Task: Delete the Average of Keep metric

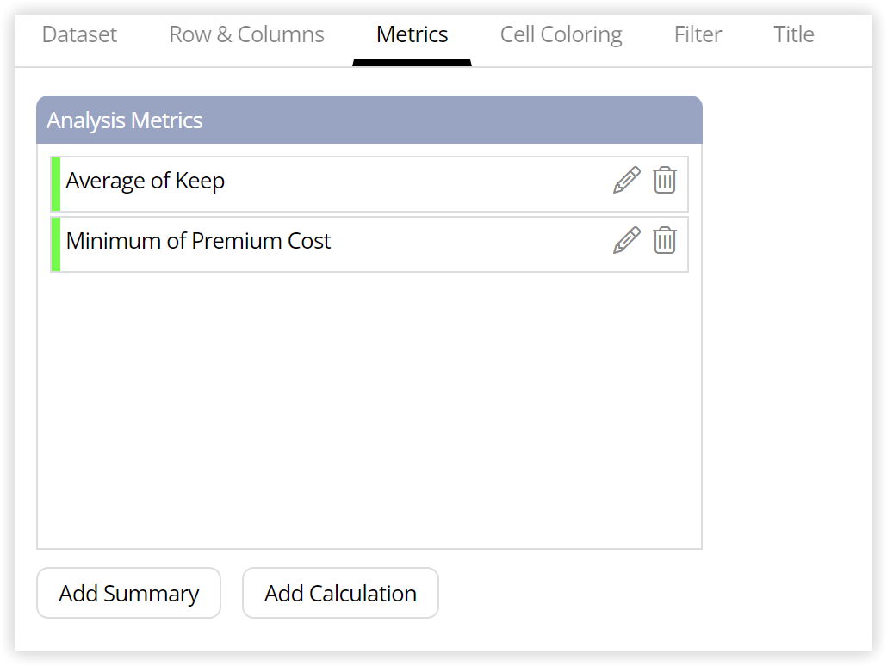Action: [x=665, y=181]
